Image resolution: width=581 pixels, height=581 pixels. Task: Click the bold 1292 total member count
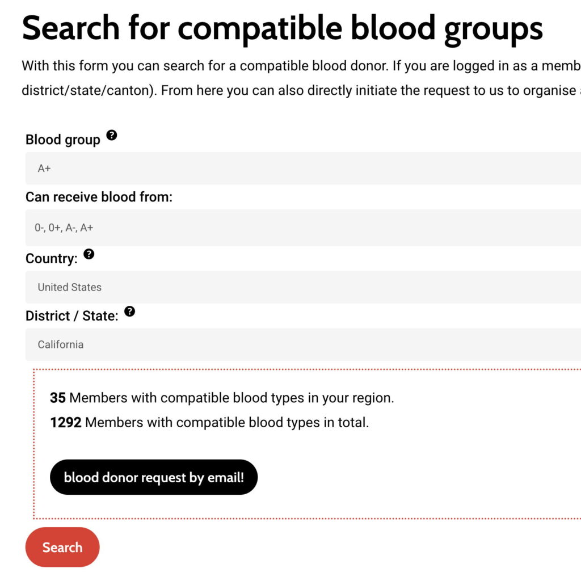(x=66, y=423)
